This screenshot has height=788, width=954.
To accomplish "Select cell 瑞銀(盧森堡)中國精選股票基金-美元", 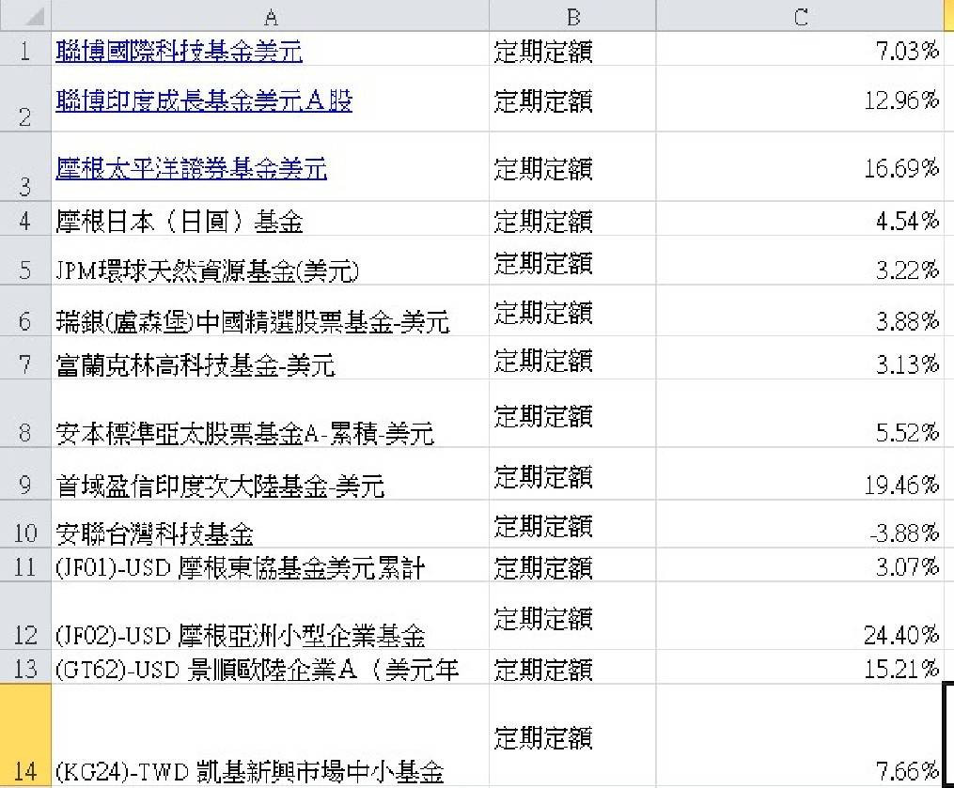I will pos(270,311).
